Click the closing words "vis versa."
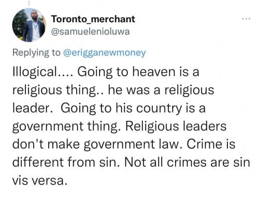Image resolution: width=259 pixels, height=199 pixels. click(x=39, y=181)
